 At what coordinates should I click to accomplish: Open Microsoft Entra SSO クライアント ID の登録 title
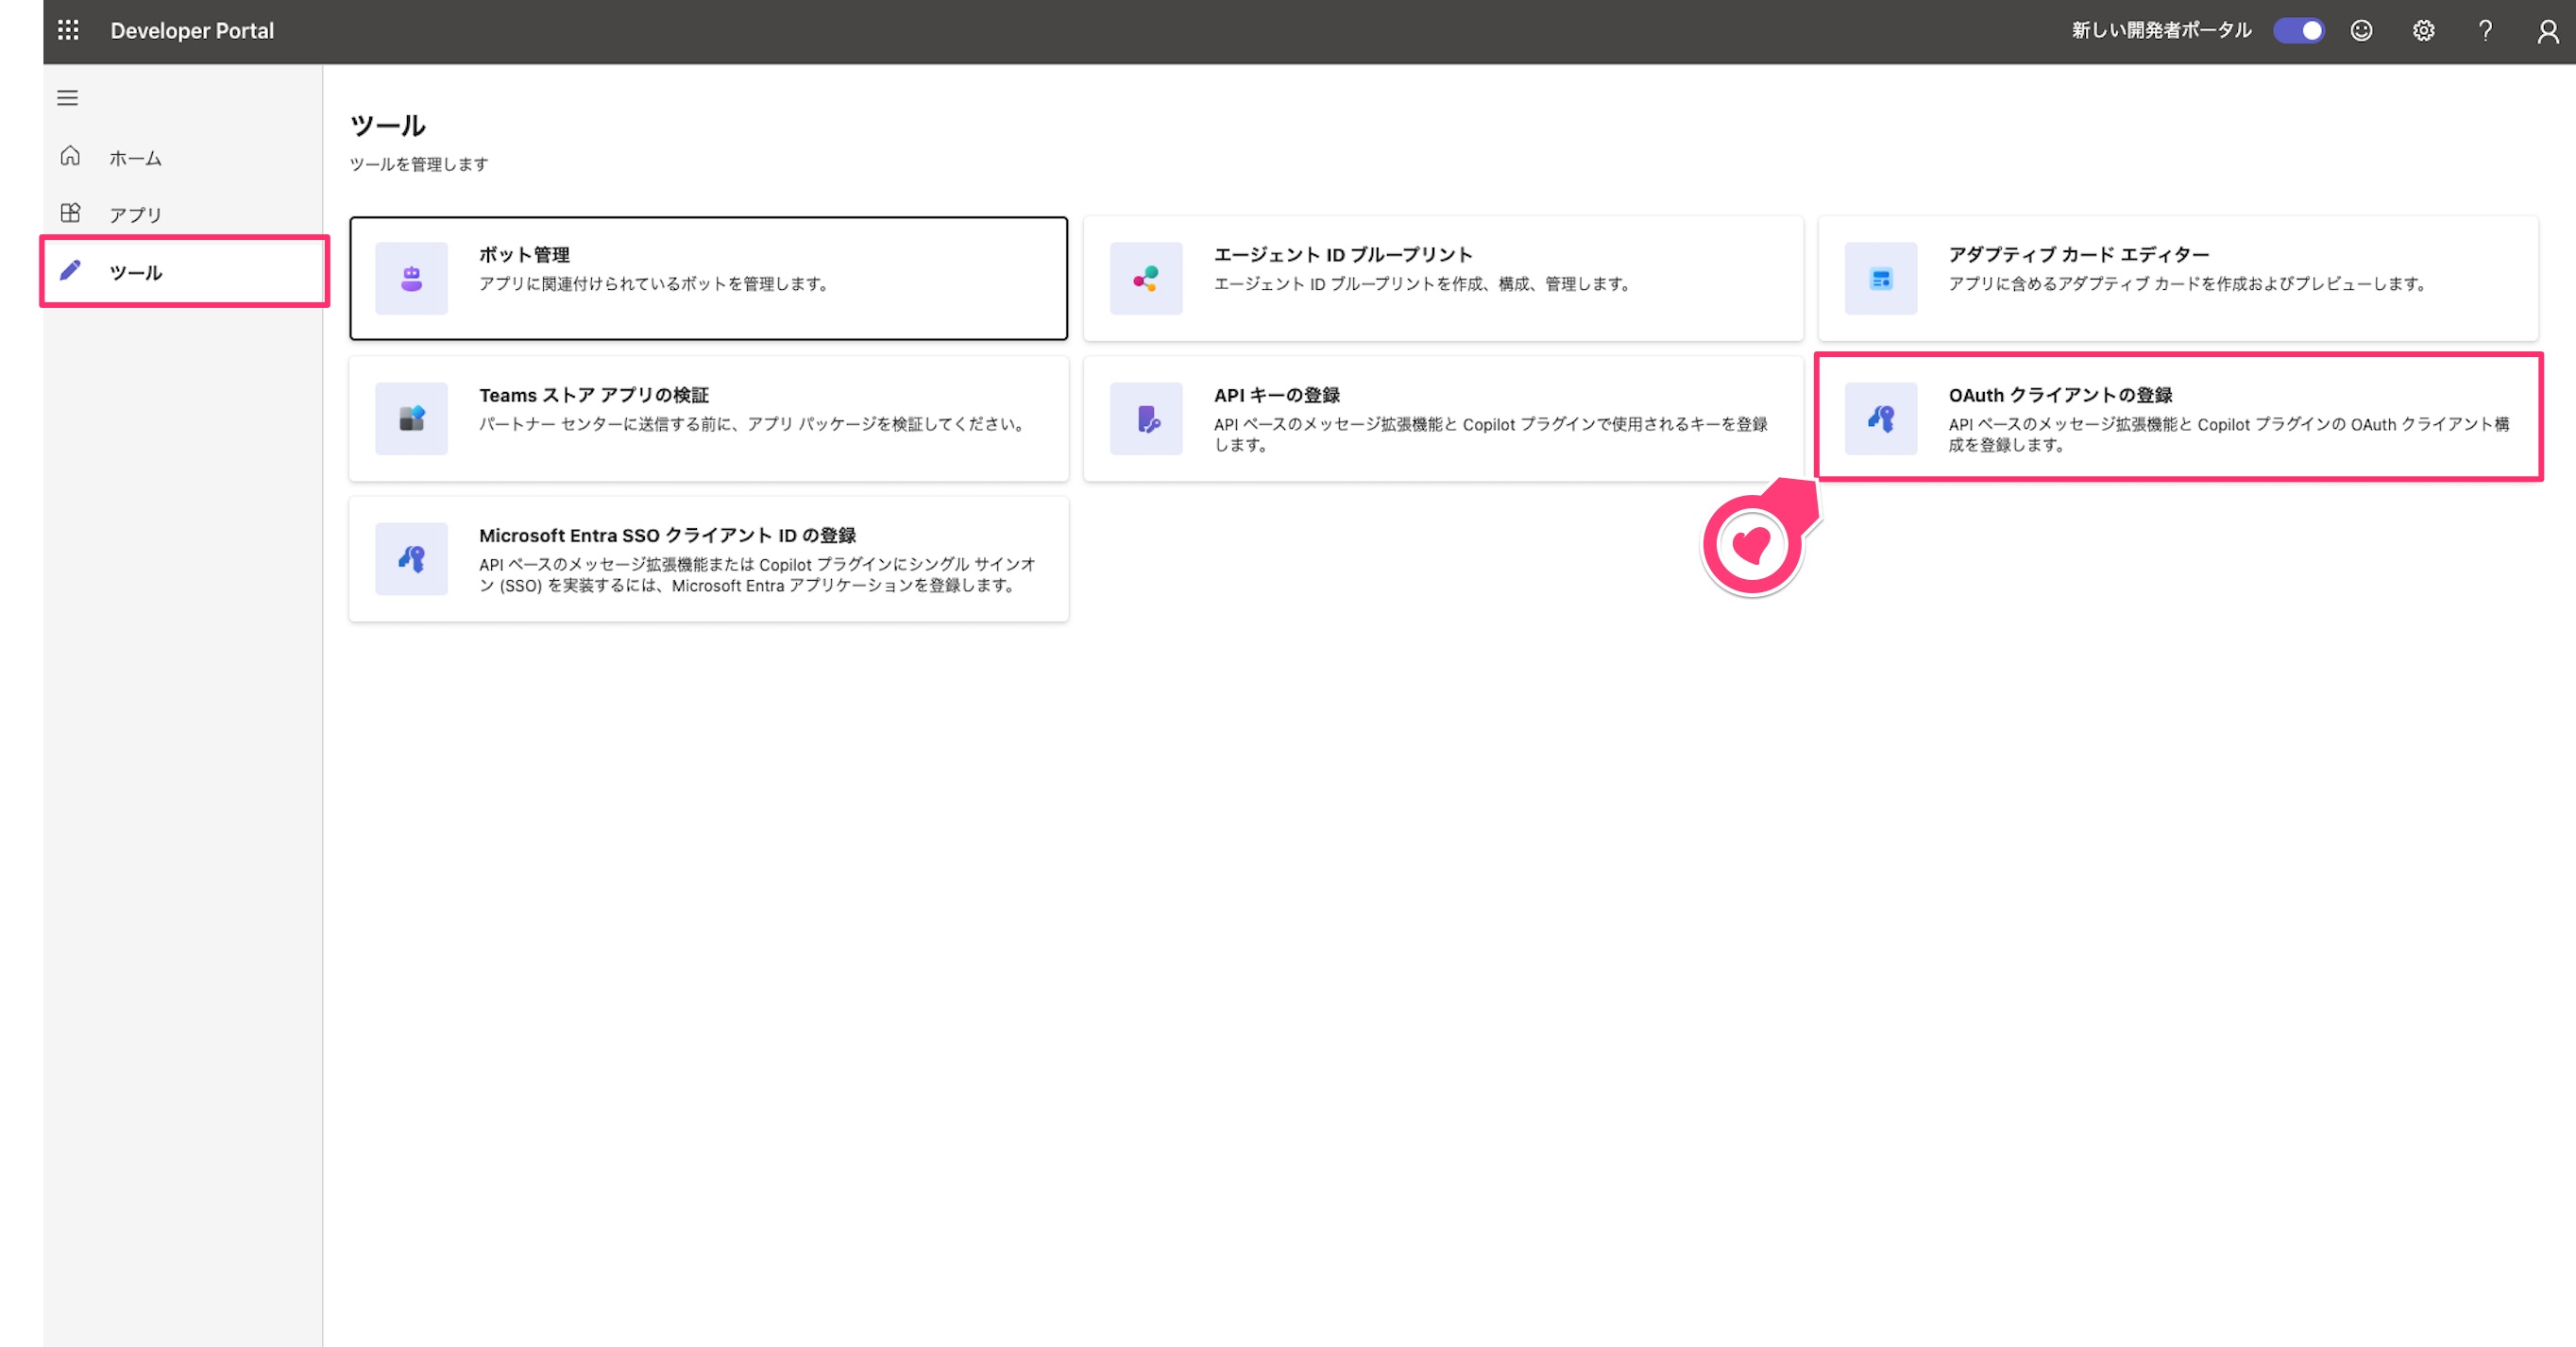click(x=667, y=535)
